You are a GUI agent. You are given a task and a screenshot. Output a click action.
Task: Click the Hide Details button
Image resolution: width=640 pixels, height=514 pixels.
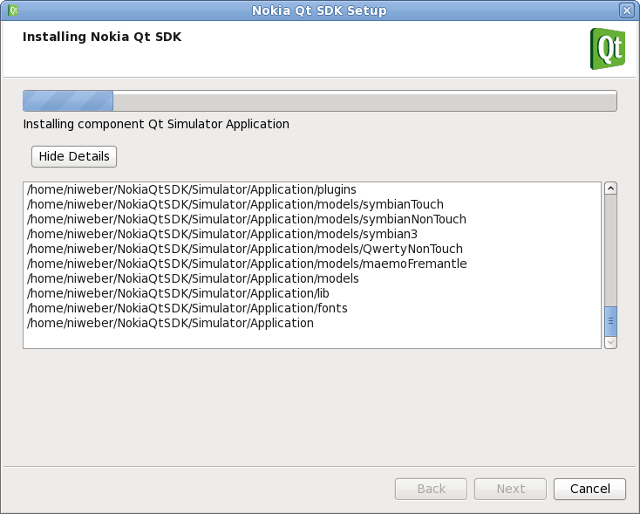point(74,156)
